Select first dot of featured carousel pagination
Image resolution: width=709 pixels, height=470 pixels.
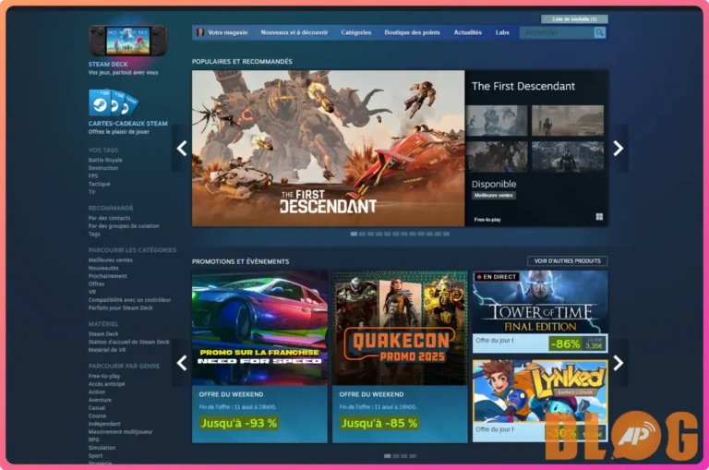(x=354, y=234)
